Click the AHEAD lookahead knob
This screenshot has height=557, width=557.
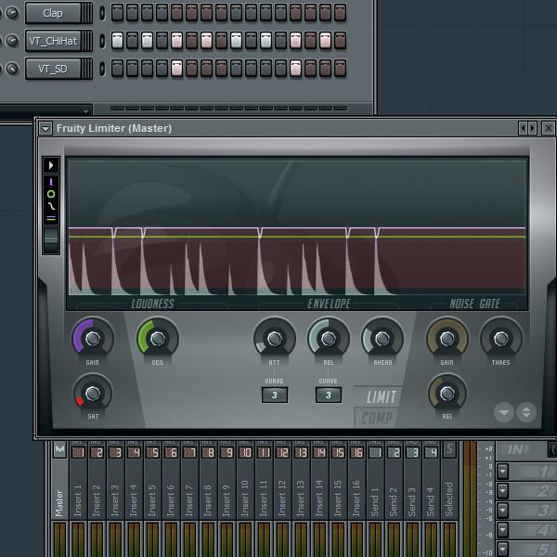(x=382, y=339)
